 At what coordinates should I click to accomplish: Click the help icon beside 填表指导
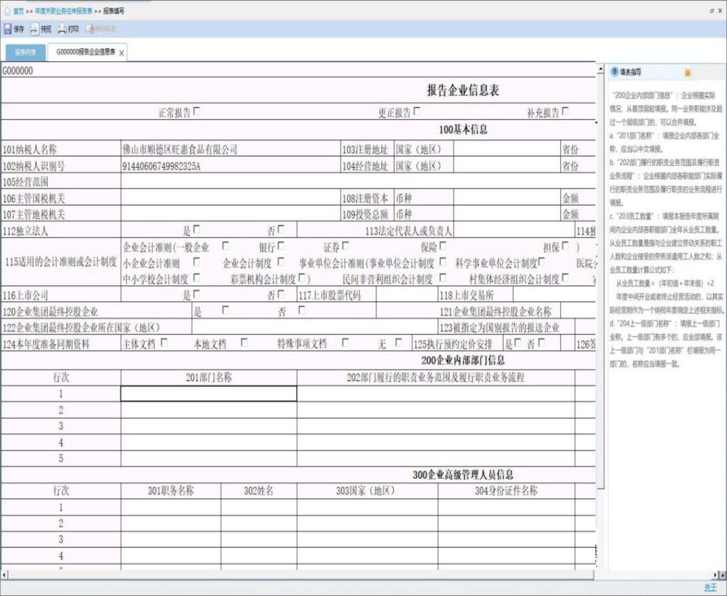[x=615, y=72]
